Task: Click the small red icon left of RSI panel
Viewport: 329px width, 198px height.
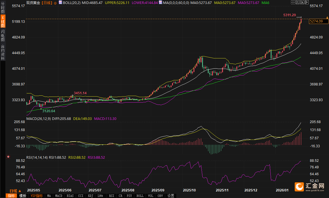Action: click(8, 156)
